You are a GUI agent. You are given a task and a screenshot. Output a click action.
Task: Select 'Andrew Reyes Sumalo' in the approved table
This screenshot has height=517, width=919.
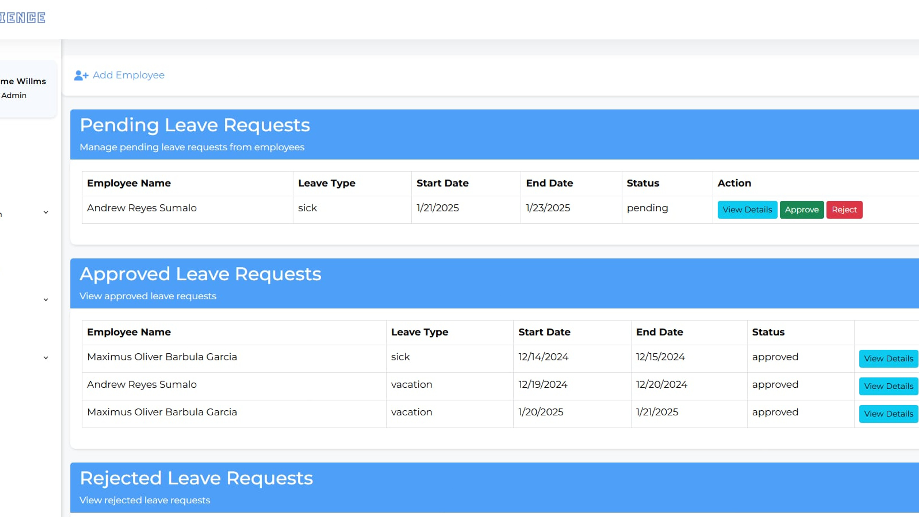142,385
